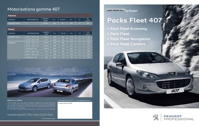Click the 407 sedan rear in left photo

tap(66, 86)
